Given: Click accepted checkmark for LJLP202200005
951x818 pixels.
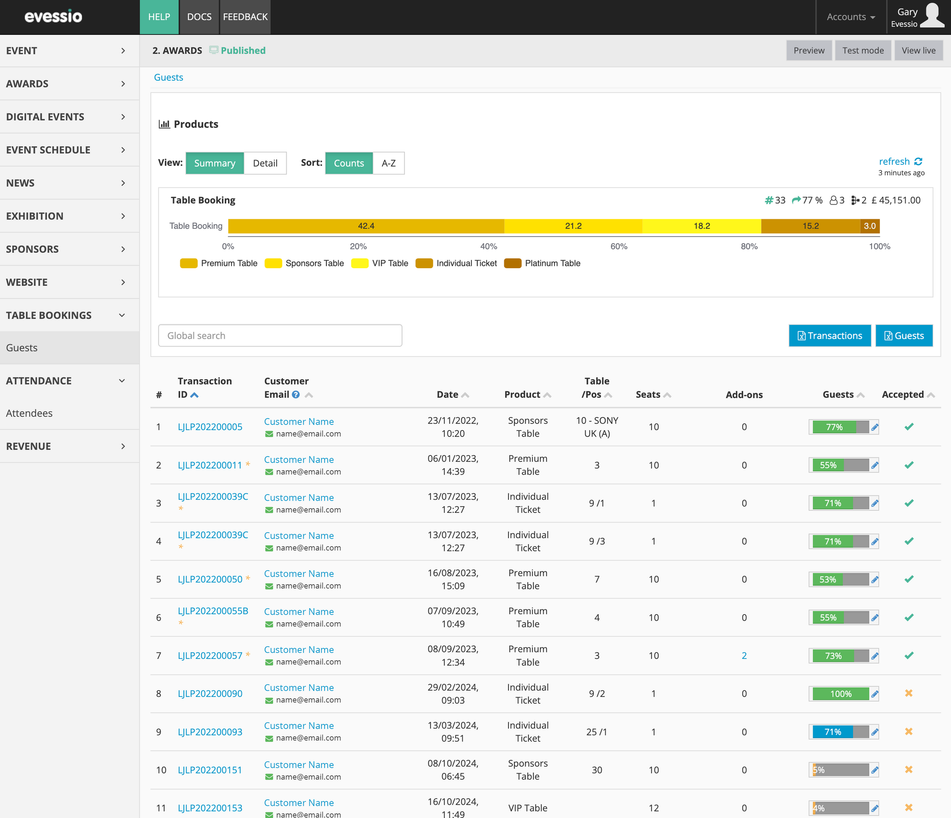Looking at the screenshot, I should (x=909, y=426).
